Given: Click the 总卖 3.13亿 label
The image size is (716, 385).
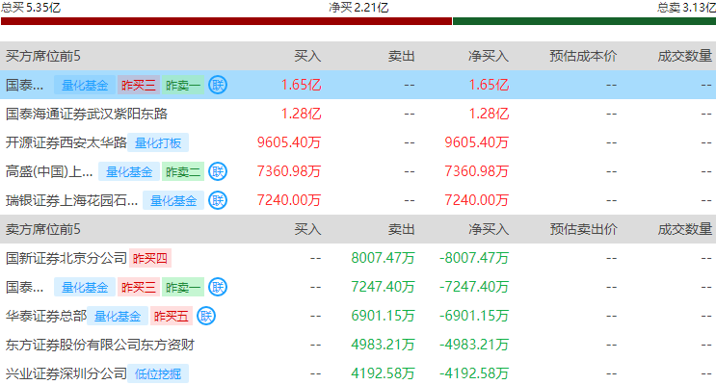Looking at the screenshot, I should click(x=686, y=7).
